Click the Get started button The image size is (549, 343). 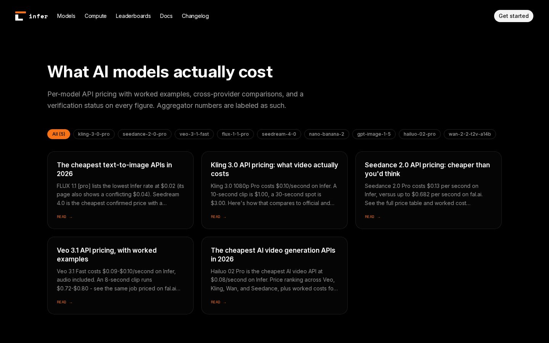click(x=514, y=16)
